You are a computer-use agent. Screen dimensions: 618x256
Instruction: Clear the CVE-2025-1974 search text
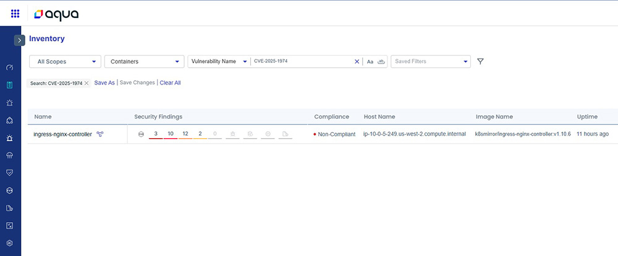point(357,62)
